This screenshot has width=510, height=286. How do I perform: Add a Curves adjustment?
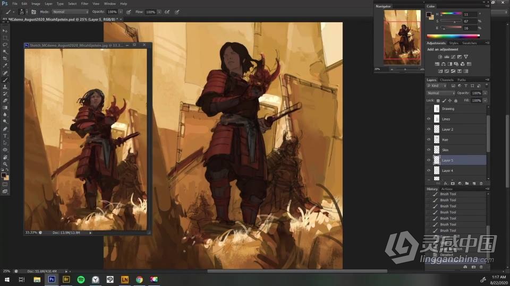tap(453, 57)
